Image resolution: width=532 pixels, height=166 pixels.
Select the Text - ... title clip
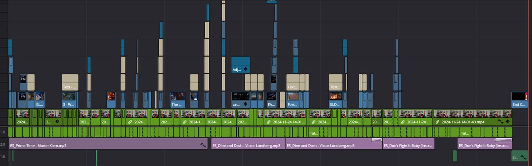tap(70, 82)
